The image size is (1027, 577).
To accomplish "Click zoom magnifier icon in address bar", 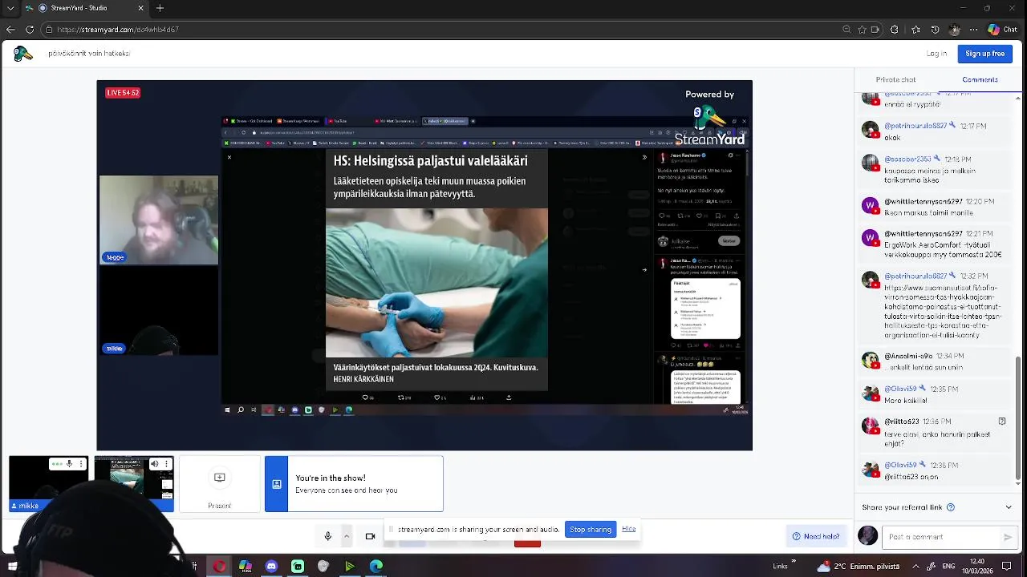I will coord(846,30).
